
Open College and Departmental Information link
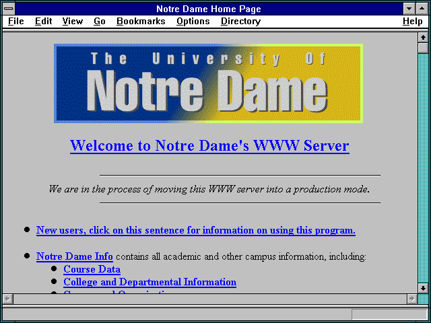(150, 282)
